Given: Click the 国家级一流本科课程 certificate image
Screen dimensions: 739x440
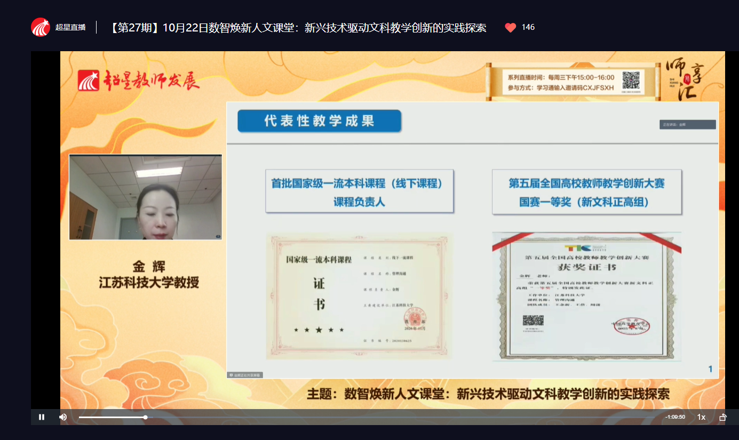Looking at the screenshot, I should pos(359,296).
